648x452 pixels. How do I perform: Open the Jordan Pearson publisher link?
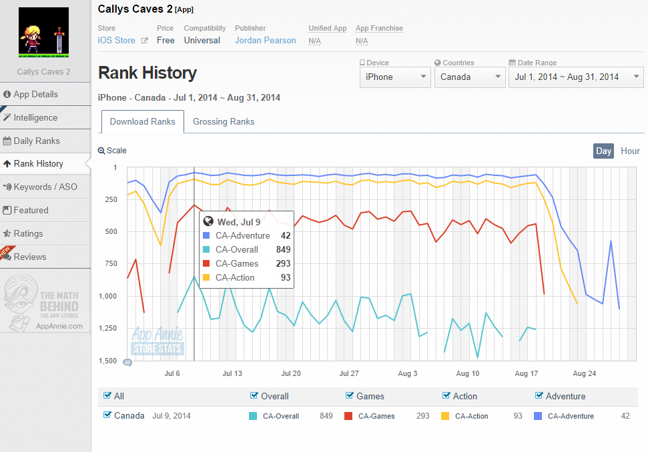point(265,41)
